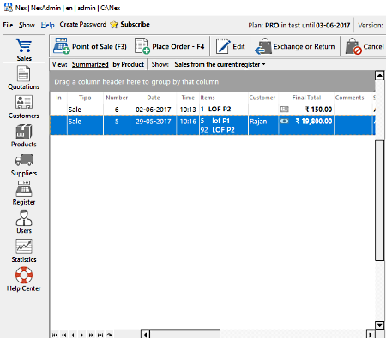Click the Subscribe menu label
The width and height of the screenshot is (386, 338).
[135, 24]
